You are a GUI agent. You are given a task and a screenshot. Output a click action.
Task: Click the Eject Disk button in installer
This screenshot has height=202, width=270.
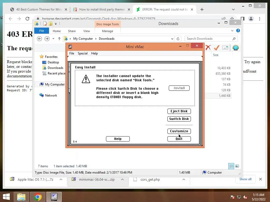[x=179, y=111]
